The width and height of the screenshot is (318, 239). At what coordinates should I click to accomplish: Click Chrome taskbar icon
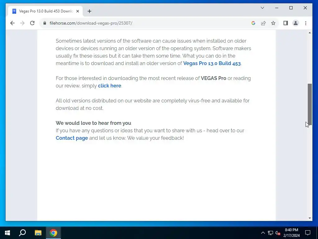[x=53, y=233]
